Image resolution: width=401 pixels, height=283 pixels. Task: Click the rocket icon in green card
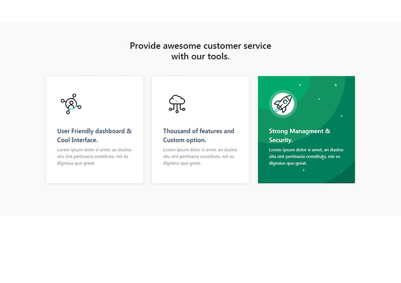[x=282, y=103]
